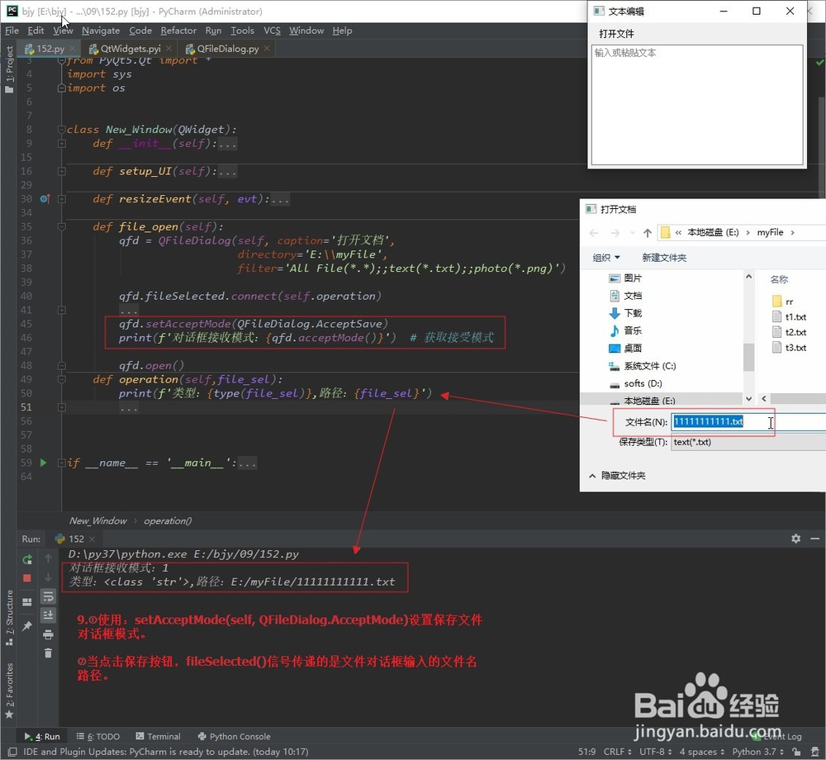Click the Rerun icon in Run panel

[x=27, y=559]
